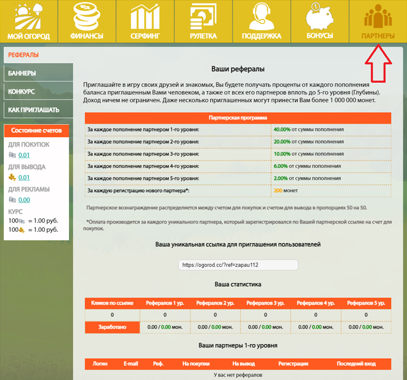Click the Кликов по ссылке column header

(112, 303)
